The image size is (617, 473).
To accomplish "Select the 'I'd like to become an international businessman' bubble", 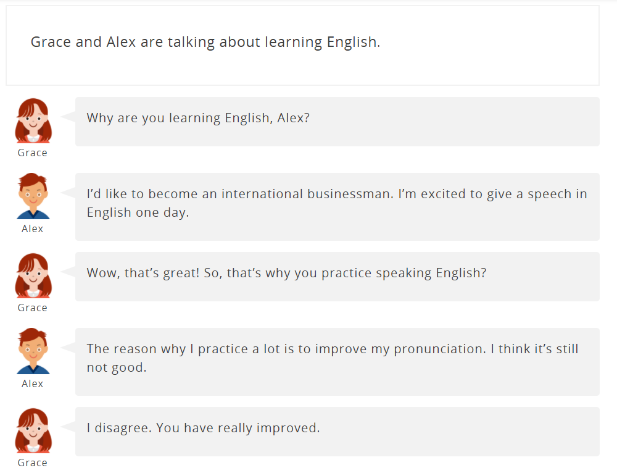I will pyautogui.click(x=337, y=207).
